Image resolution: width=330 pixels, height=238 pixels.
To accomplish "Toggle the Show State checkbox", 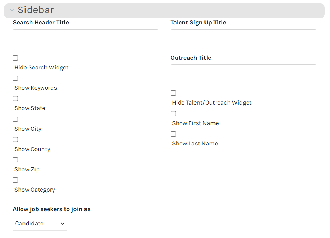I will point(16,99).
